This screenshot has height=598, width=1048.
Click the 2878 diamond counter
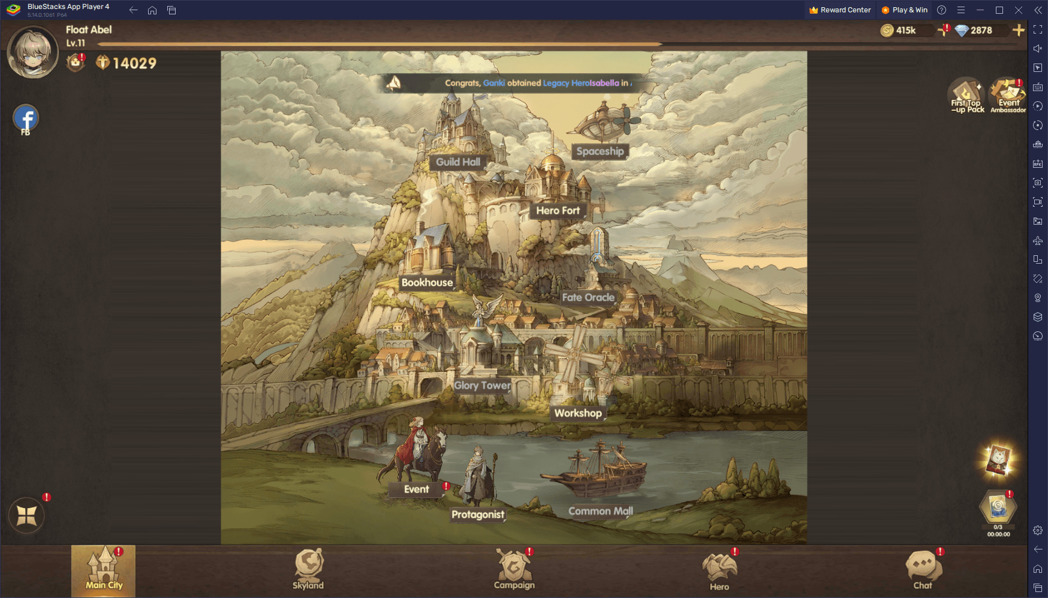pyautogui.click(x=980, y=31)
